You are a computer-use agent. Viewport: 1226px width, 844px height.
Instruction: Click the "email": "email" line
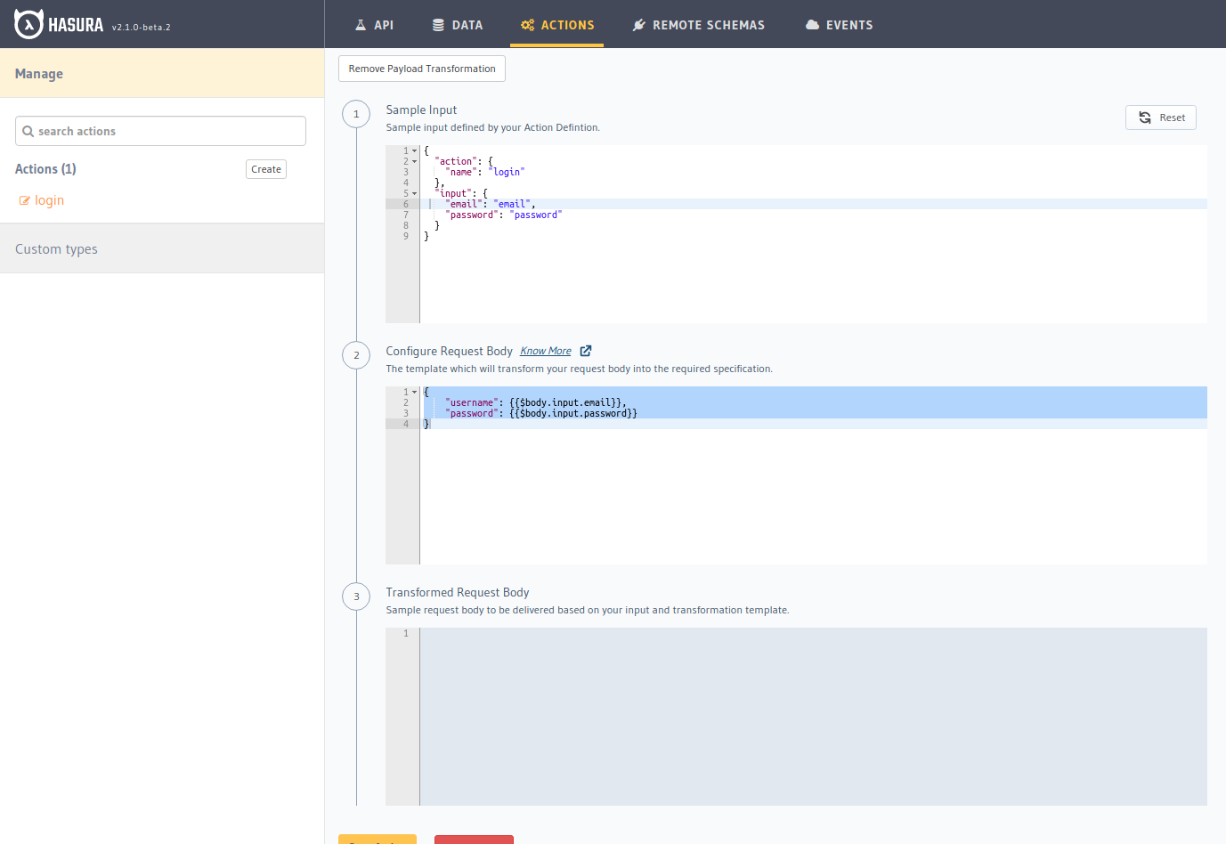click(490, 204)
